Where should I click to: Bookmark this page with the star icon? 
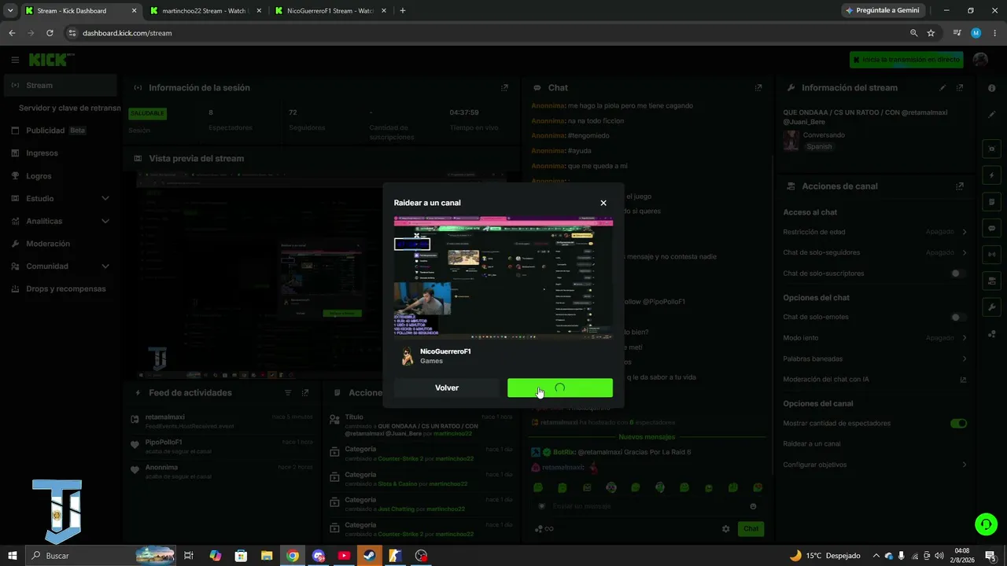tap(931, 33)
